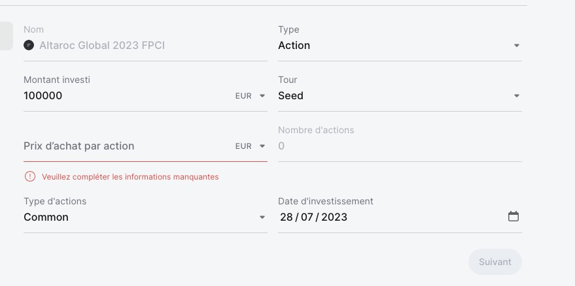Click the selected Action value in Type
This screenshot has width=575, height=286.
[x=294, y=46]
